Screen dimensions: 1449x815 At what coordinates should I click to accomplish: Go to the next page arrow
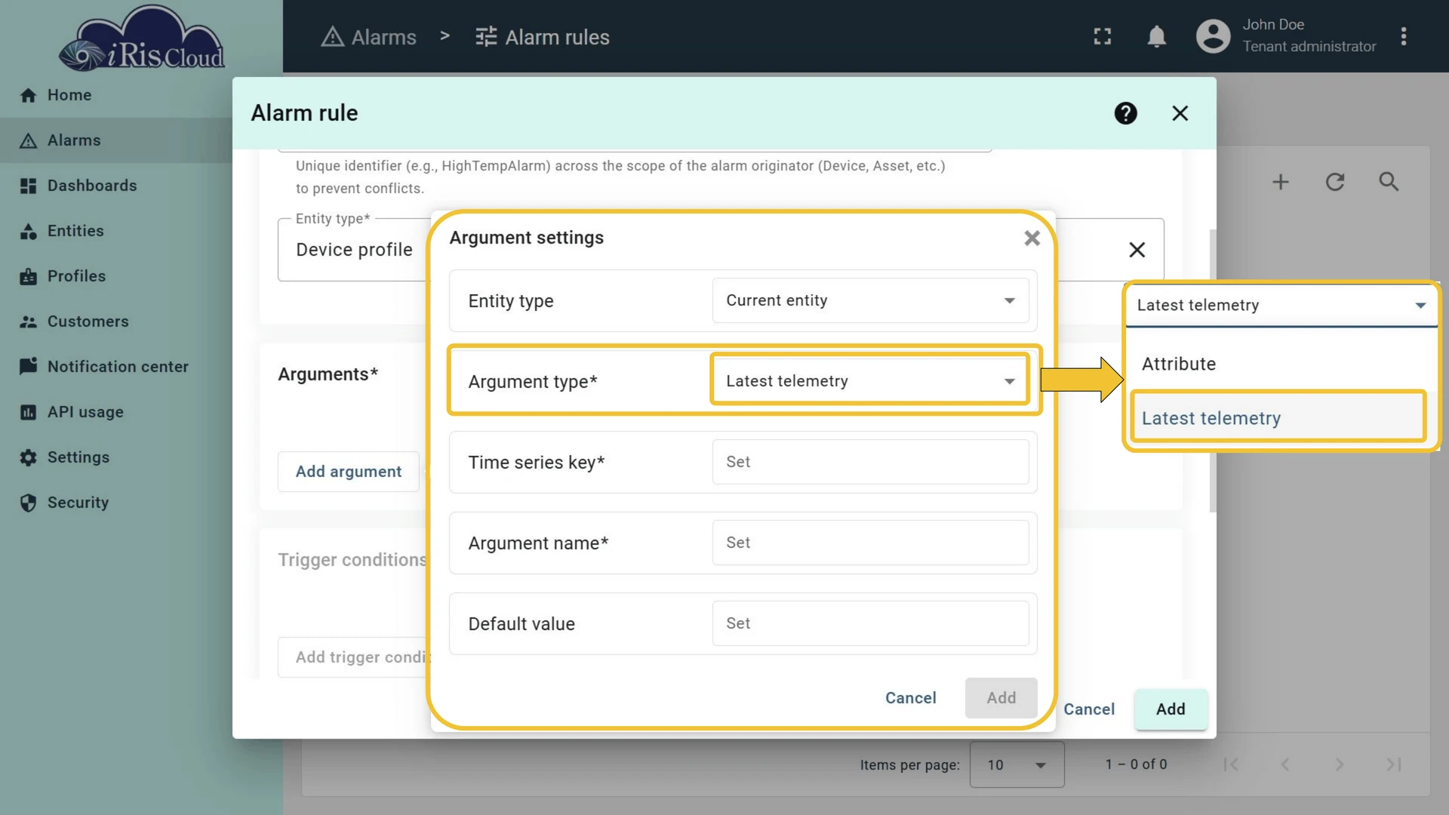(x=1339, y=764)
